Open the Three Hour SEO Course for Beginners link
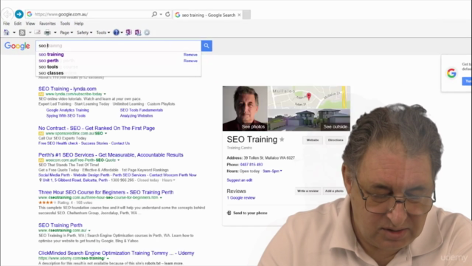This screenshot has height=266, width=472. tap(106, 192)
